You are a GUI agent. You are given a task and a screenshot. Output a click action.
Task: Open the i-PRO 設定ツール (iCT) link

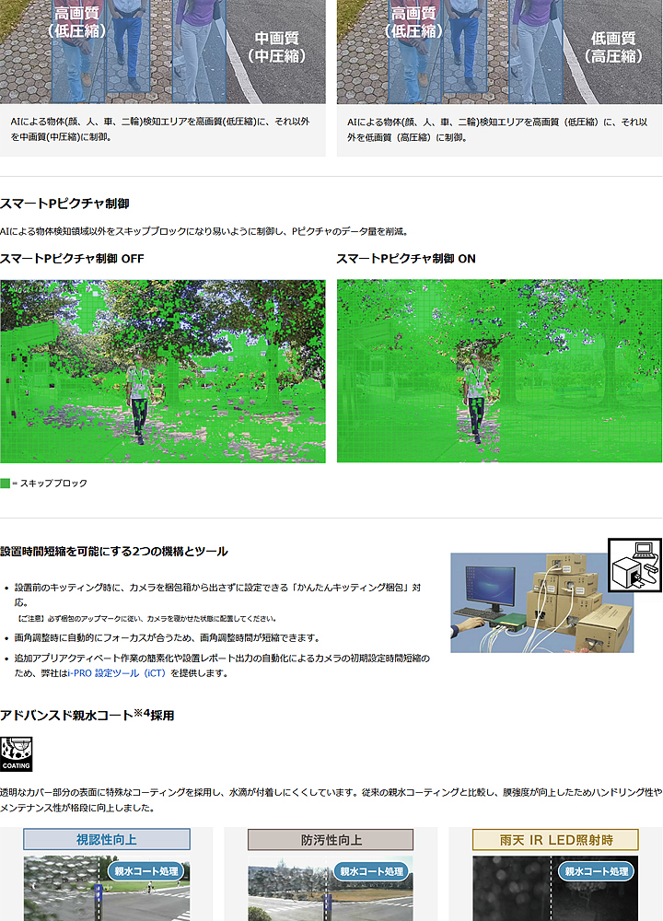129,673
